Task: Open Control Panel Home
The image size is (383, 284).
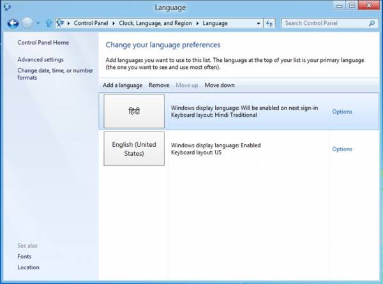Action: click(43, 43)
